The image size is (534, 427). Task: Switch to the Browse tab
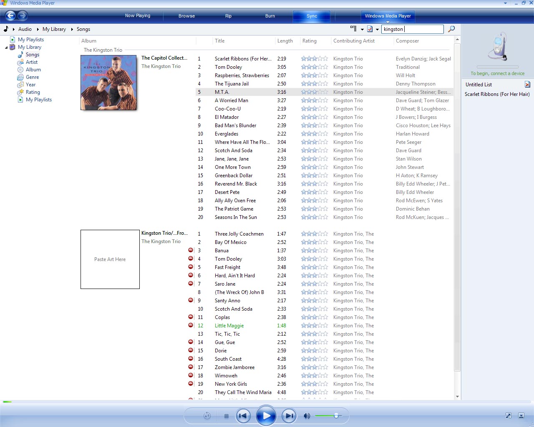click(x=186, y=16)
